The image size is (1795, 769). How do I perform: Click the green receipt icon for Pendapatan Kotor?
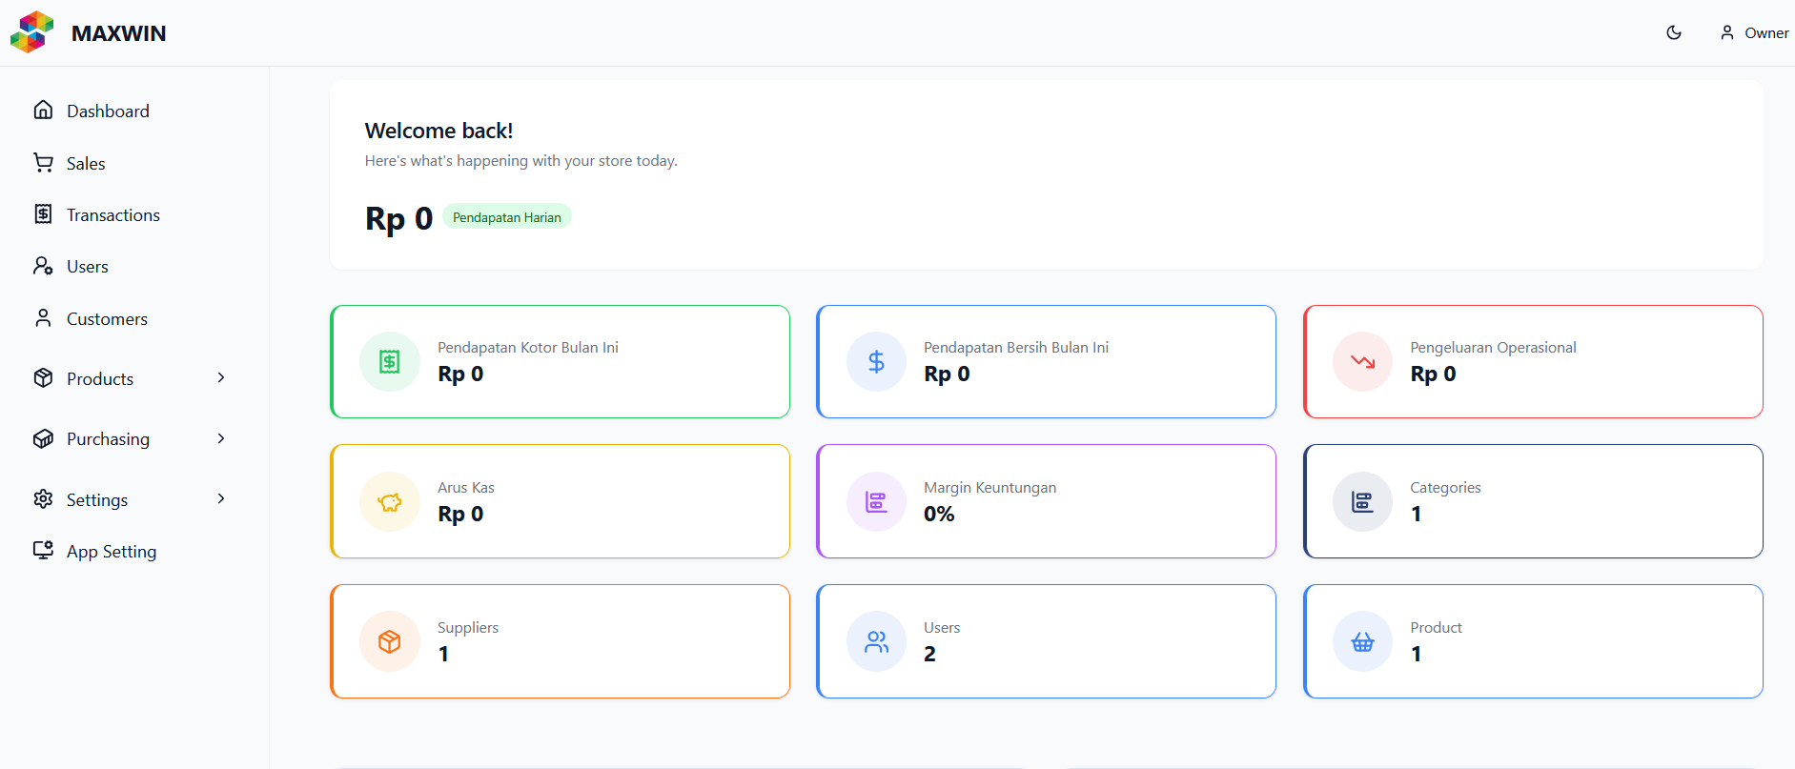click(x=390, y=362)
